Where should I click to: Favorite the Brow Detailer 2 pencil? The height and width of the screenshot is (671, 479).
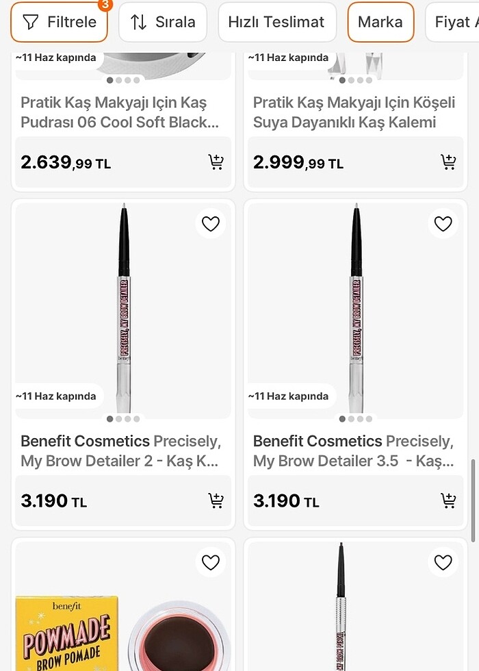(x=210, y=223)
